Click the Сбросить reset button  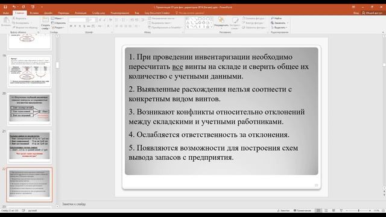click(59, 23)
